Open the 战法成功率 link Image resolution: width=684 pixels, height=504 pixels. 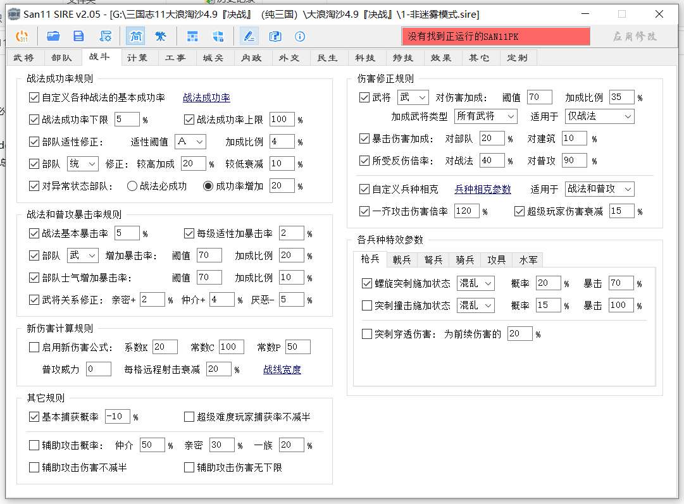[x=206, y=97]
